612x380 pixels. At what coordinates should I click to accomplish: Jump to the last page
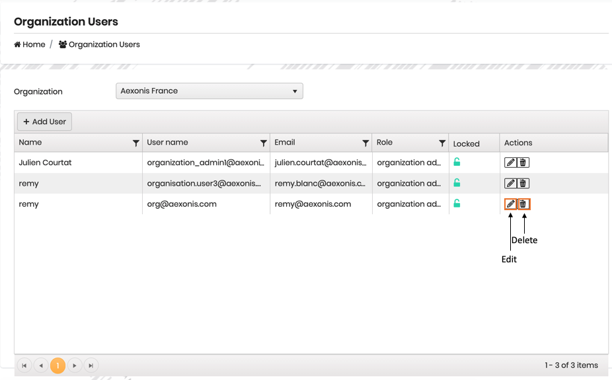tap(91, 365)
